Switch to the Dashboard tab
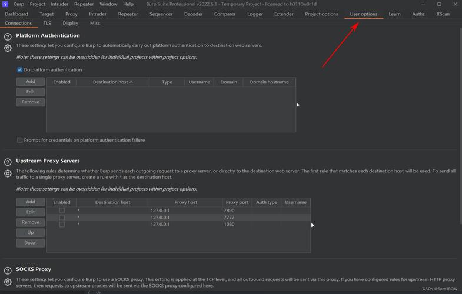 click(x=16, y=14)
